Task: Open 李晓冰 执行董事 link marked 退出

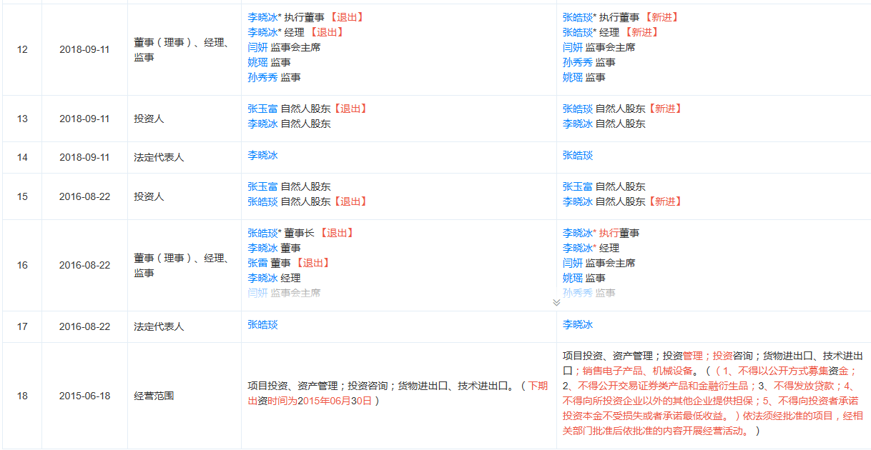Action: [262, 17]
